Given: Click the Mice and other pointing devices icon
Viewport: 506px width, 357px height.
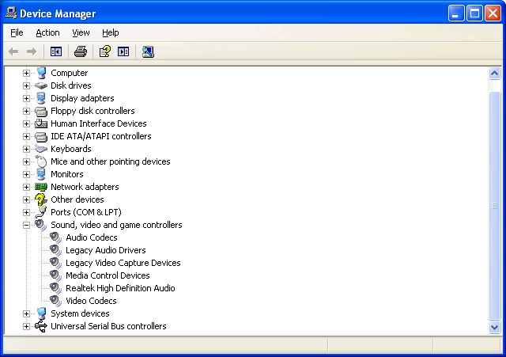Looking at the screenshot, I should (41, 161).
